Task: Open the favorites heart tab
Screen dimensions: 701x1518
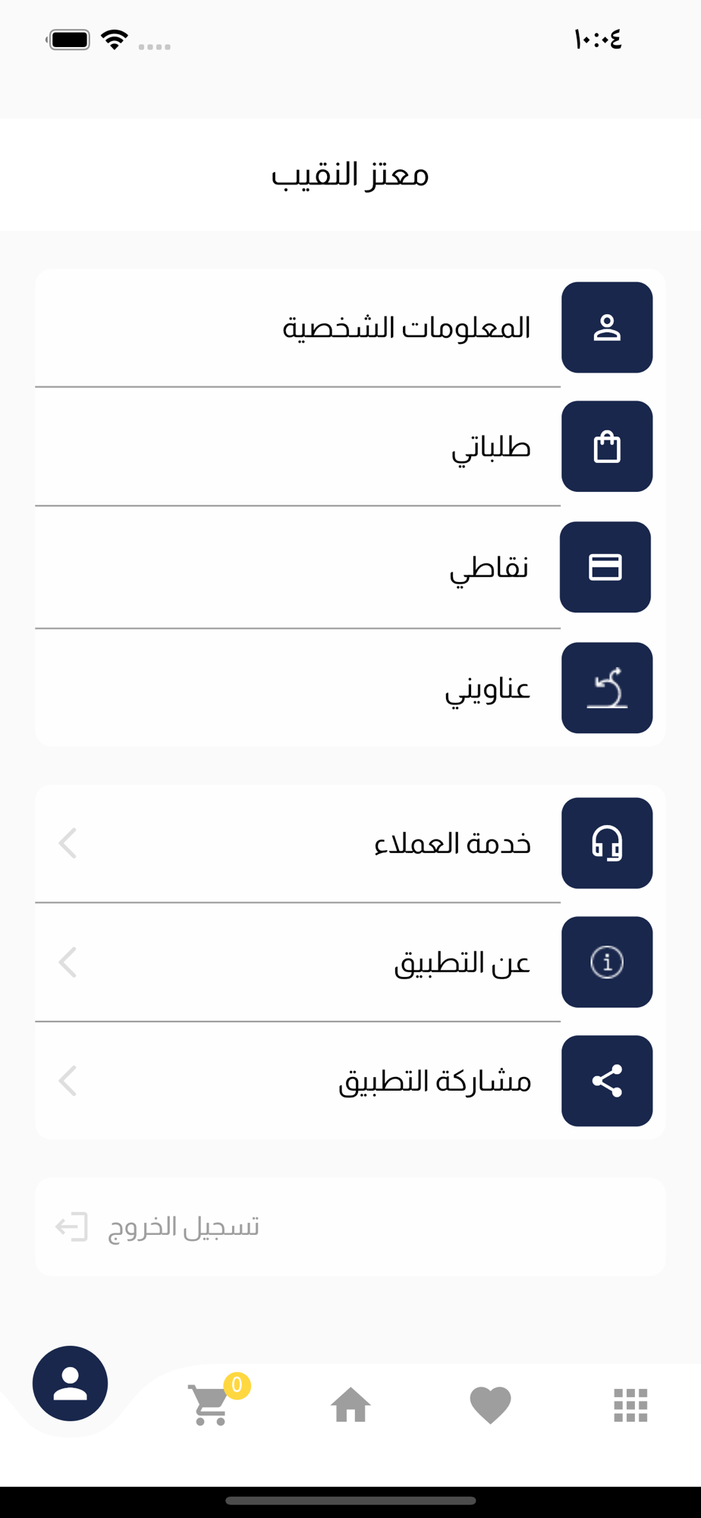Action: (x=491, y=1404)
